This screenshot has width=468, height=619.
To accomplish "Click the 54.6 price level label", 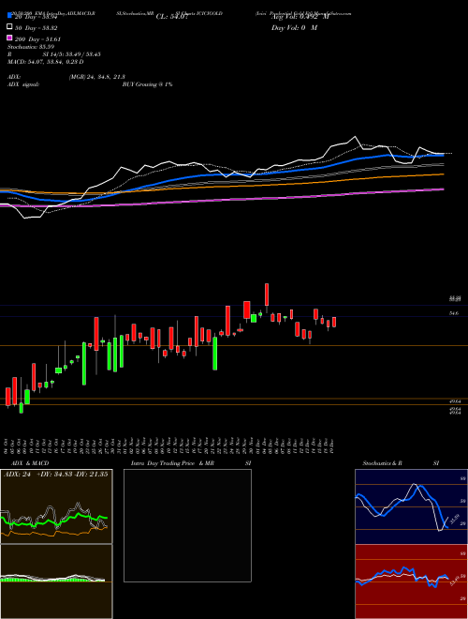I will 454,313.
